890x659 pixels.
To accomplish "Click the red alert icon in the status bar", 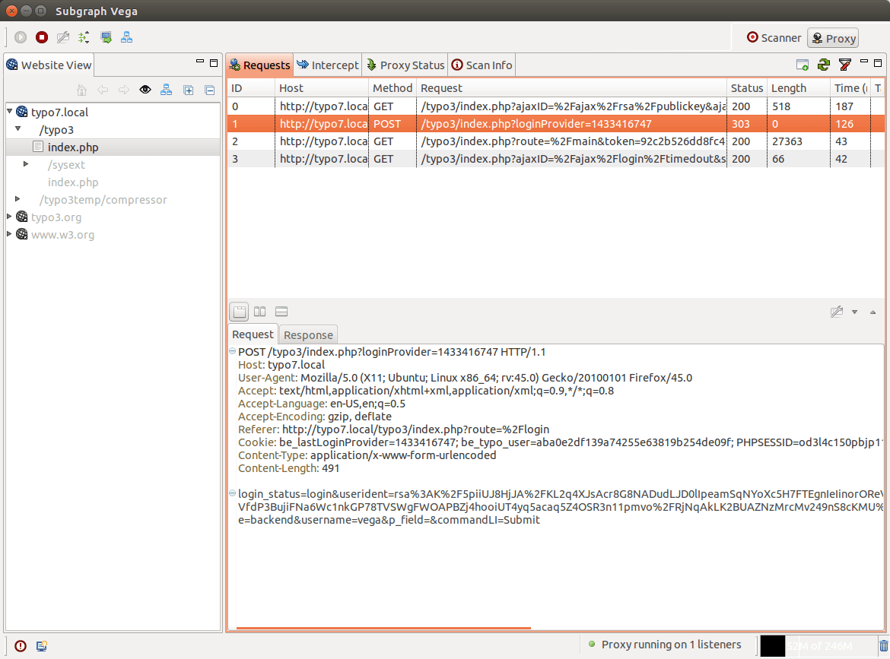I will click(x=21, y=646).
